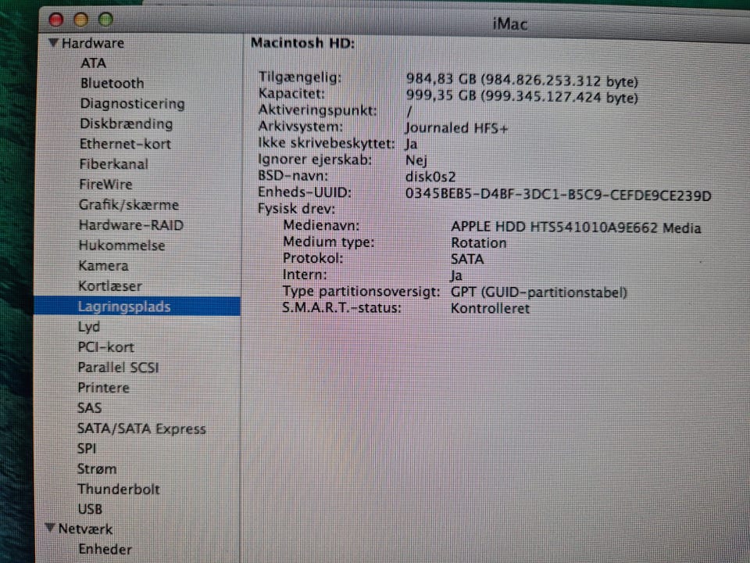Collapse the Hardware section triangle
The image size is (750, 563).
point(53,43)
